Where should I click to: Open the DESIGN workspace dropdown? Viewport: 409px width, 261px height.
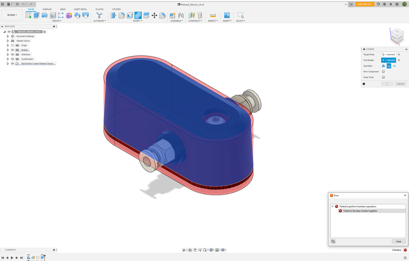[12, 15]
